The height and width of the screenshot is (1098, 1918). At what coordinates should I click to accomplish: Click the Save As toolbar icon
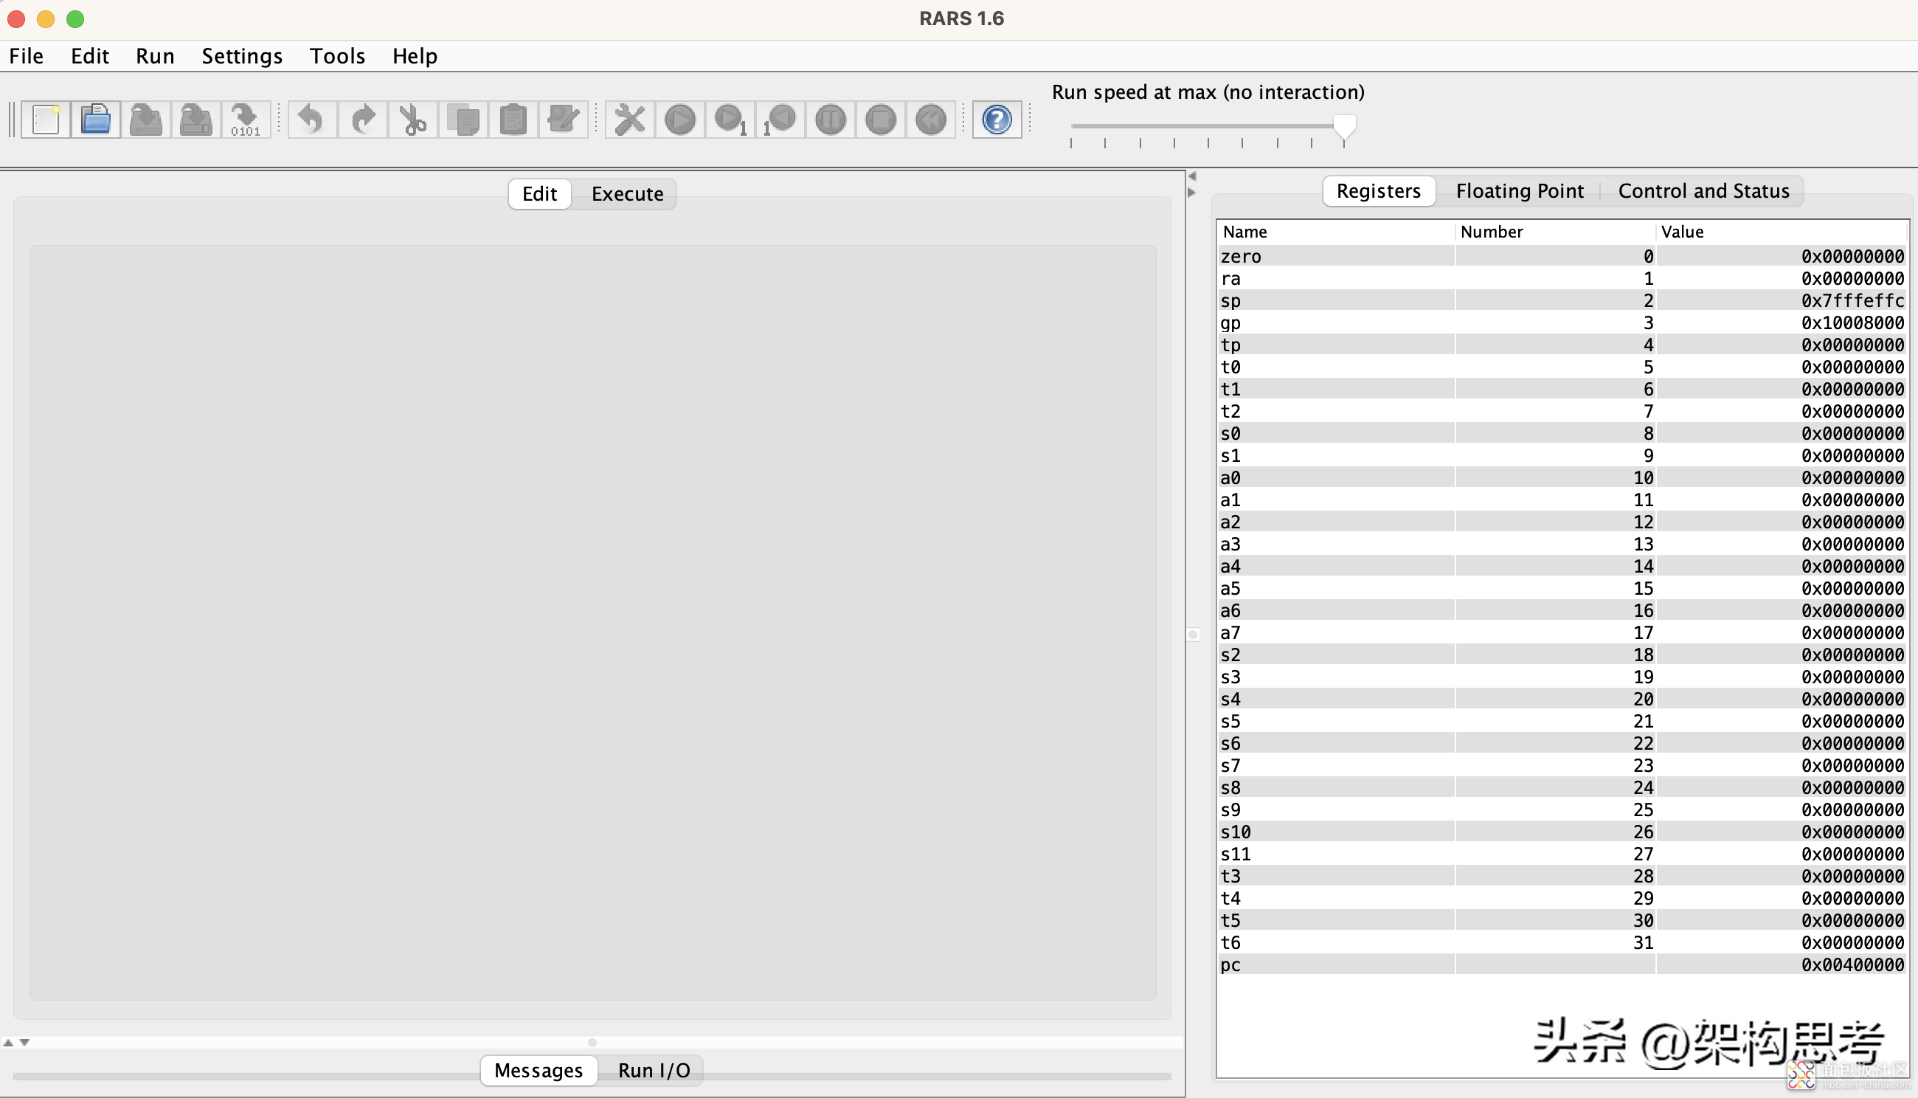[196, 119]
